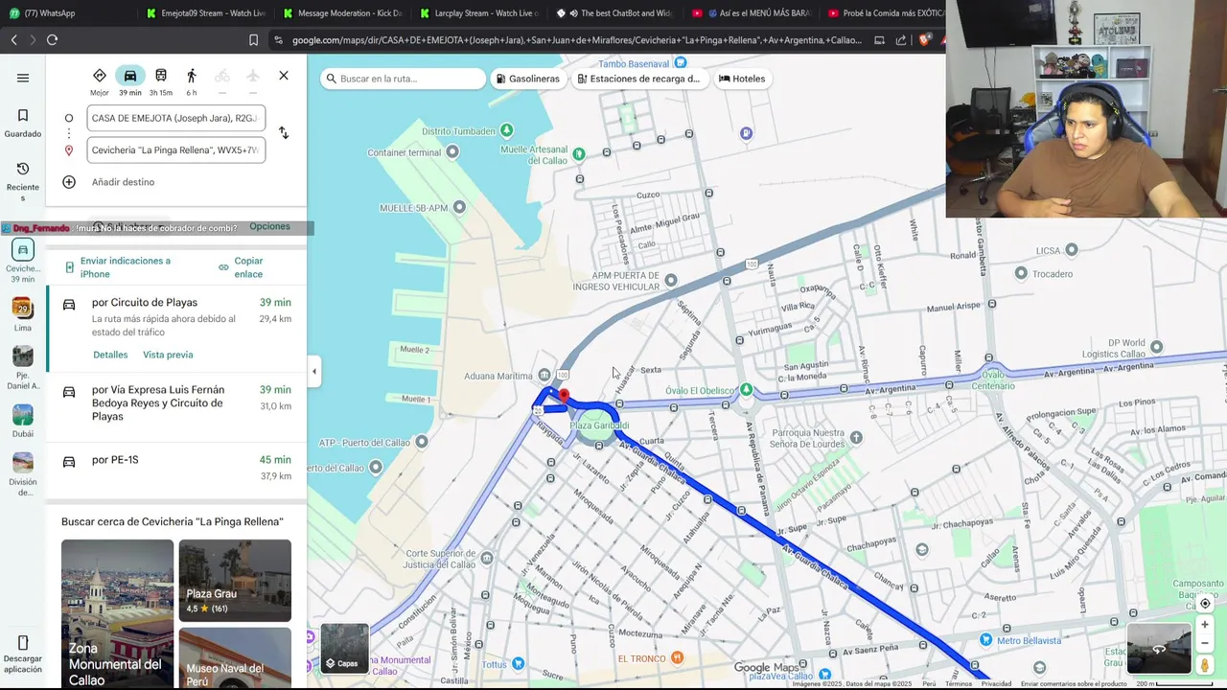Screen dimensions: 1227x690
Task: Switch to the Emejota09 Stream tab
Action: pos(205,13)
